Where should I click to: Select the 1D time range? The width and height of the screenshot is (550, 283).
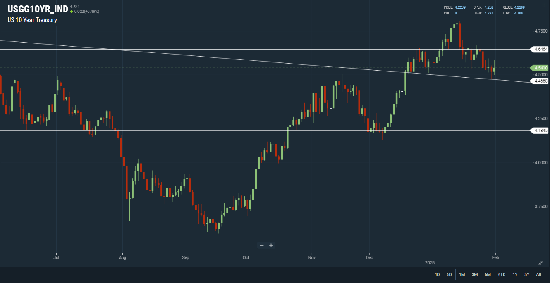click(x=437, y=274)
